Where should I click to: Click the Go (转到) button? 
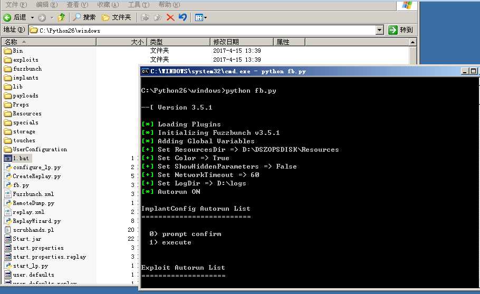pos(400,30)
